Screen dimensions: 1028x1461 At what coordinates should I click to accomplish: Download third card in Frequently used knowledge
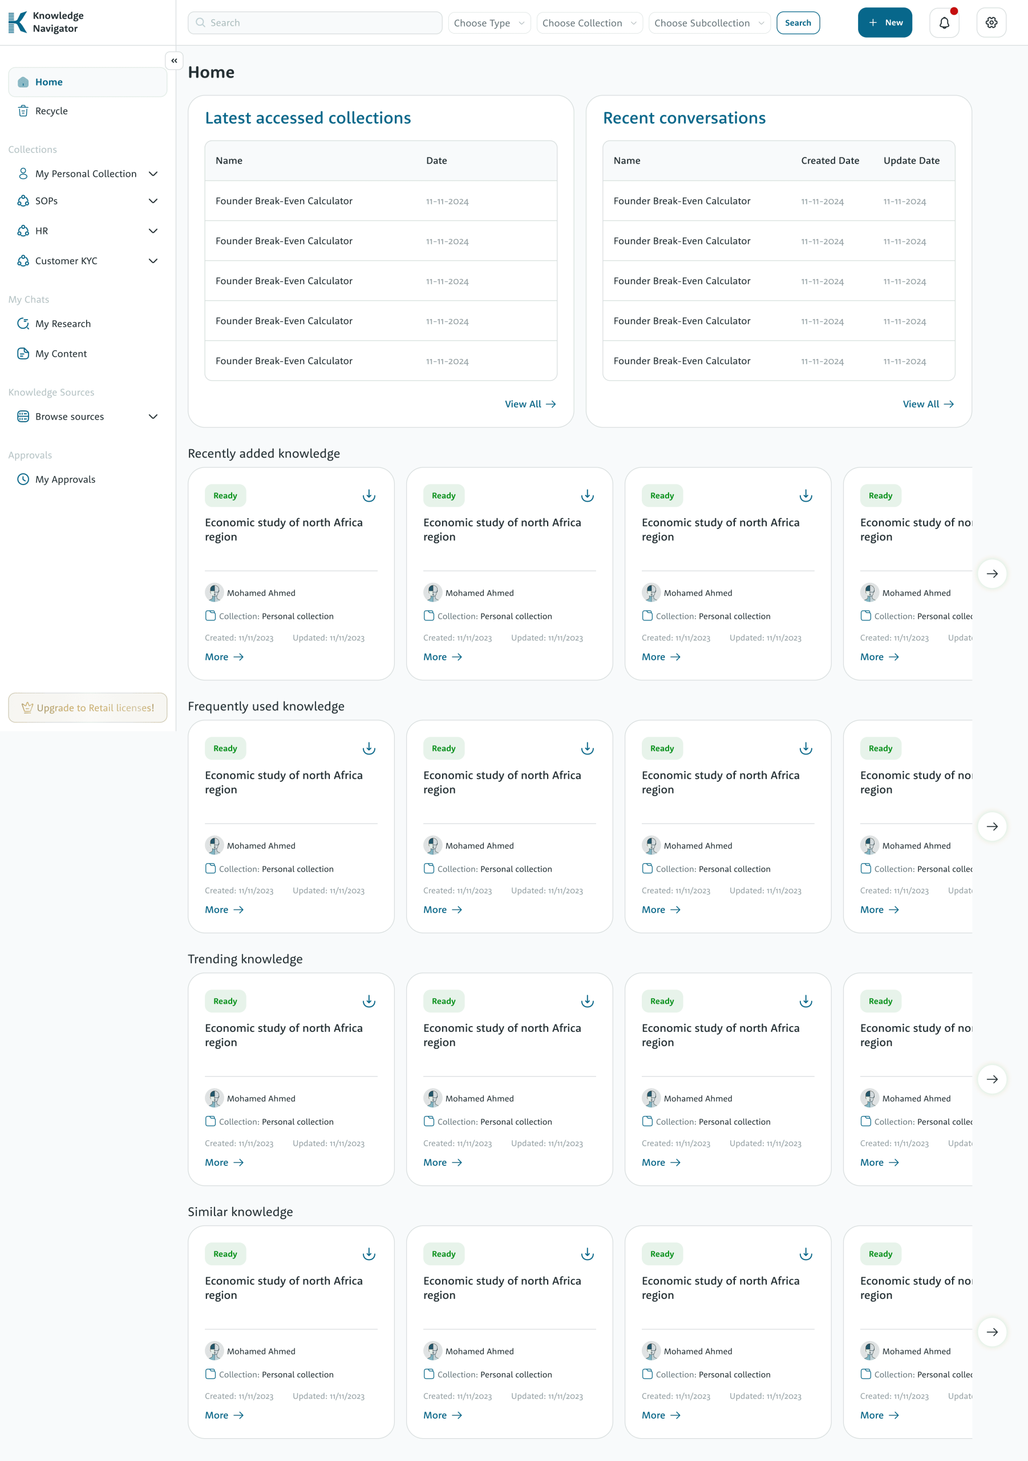coord(806,748)
